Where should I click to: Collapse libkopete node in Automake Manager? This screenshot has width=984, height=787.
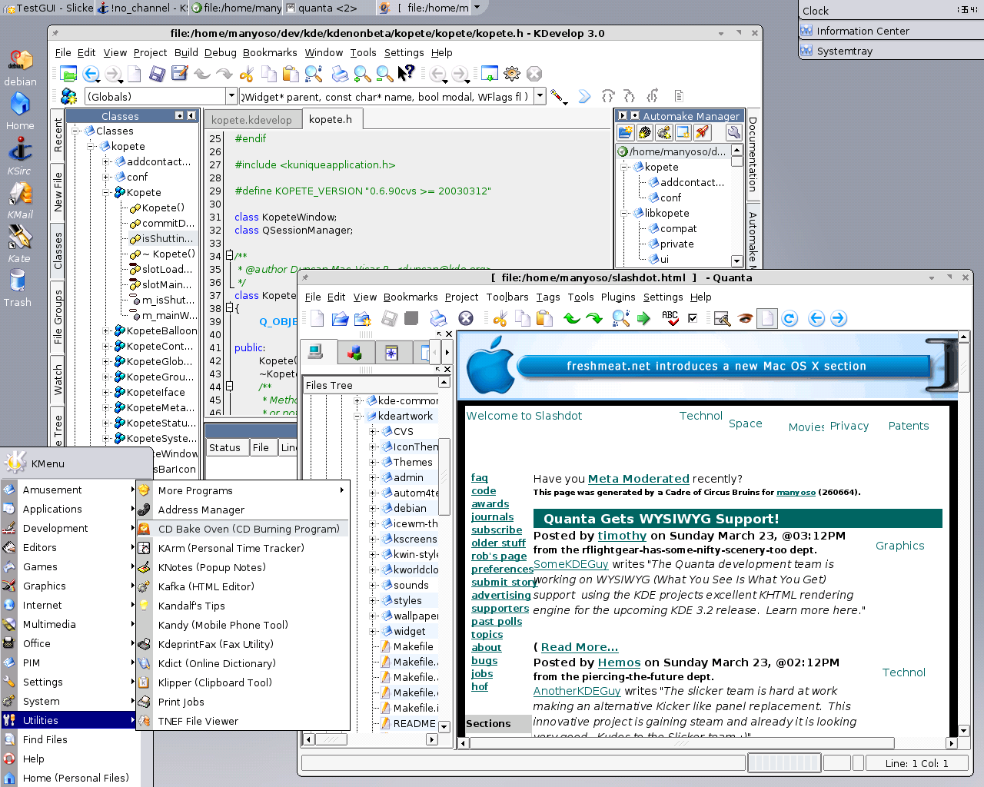point(625,213)
